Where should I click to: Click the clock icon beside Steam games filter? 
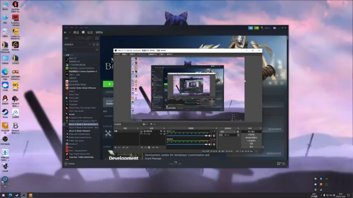(94, 44)
